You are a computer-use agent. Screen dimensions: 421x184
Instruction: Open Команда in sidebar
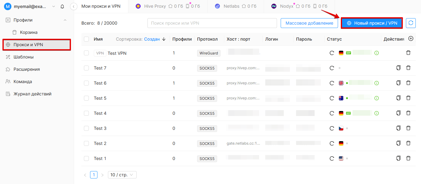[37, 82]
